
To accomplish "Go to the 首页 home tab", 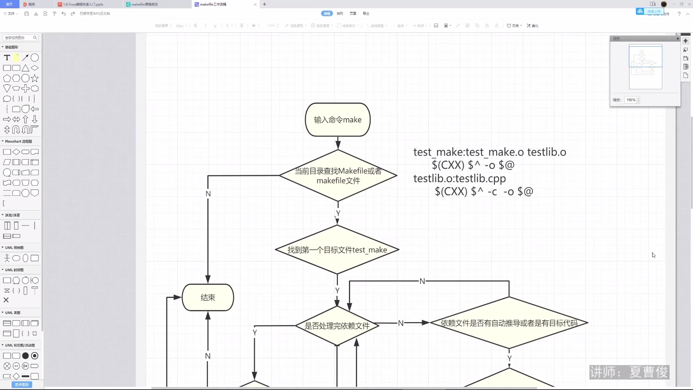I will pyautogui.click(x=9, y=4).
